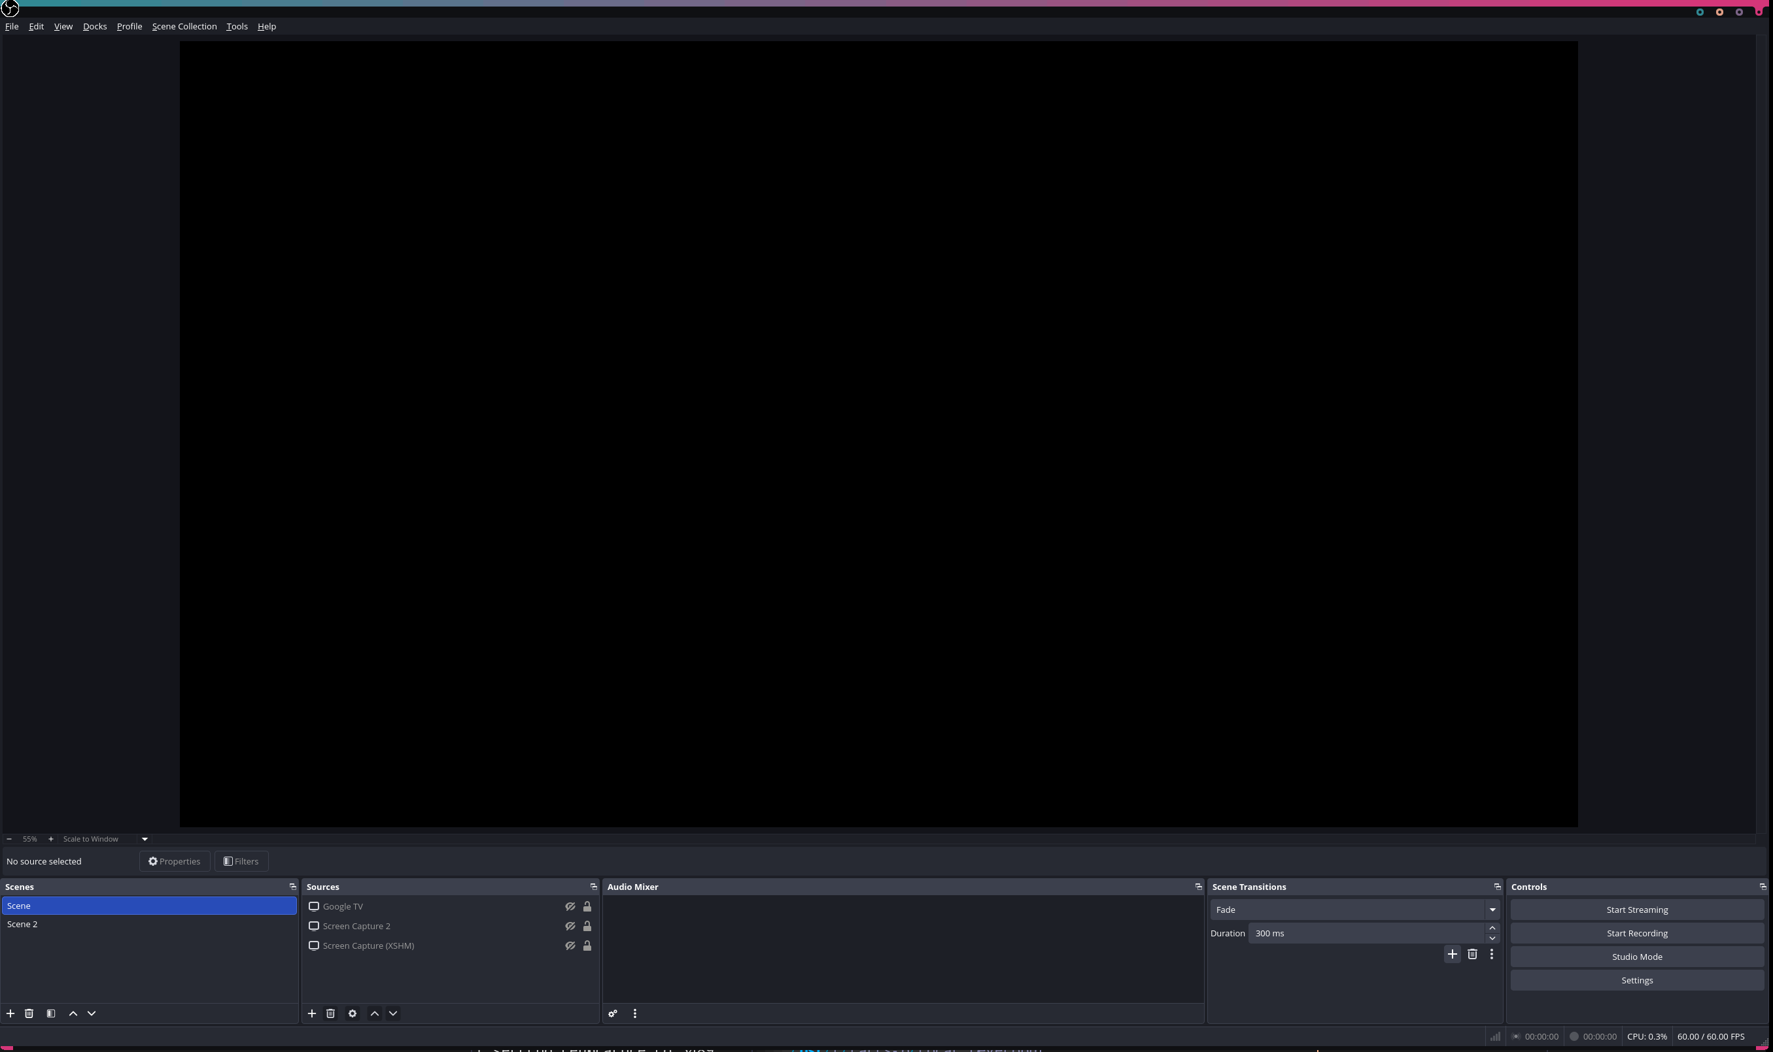Image resolution: width=1773 pixels, height=1052 pixels.
Task: Move source up using the up-arrow icon
Action: click(x=373, y=1013)
